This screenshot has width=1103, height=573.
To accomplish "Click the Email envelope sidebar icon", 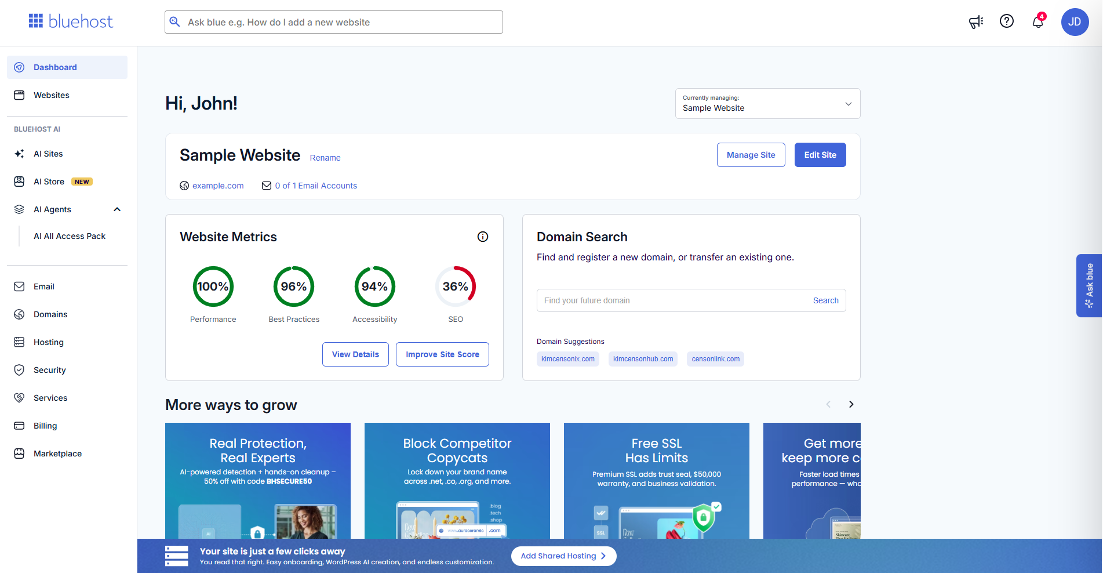I will coord(19,286).
